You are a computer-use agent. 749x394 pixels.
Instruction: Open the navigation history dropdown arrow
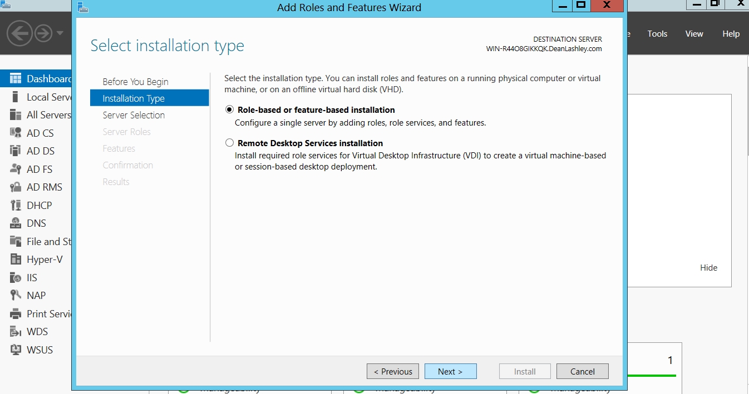click(60, 33)
